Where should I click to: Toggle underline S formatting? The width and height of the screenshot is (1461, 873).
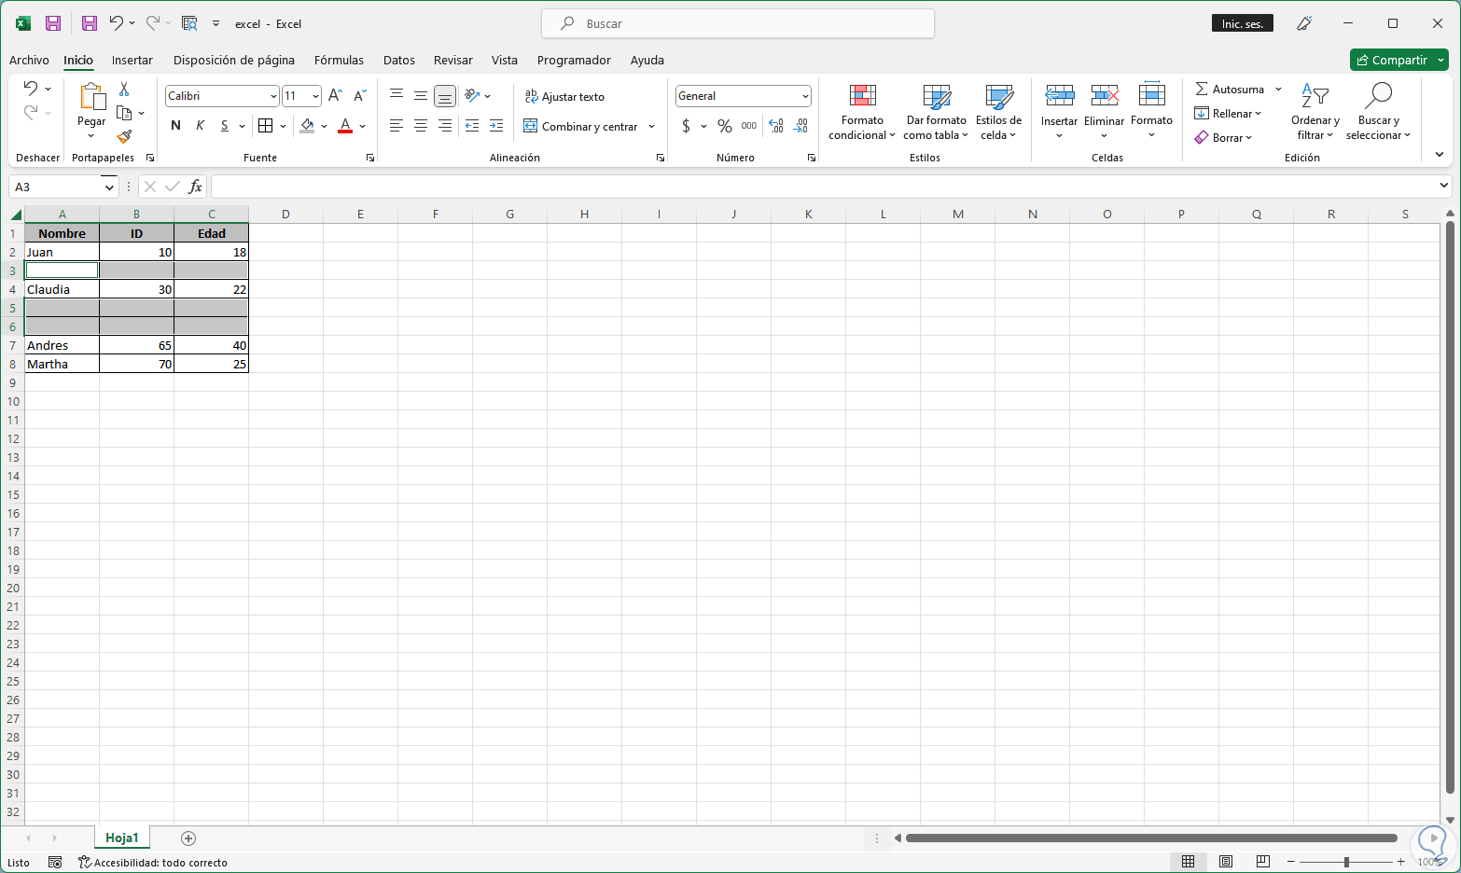[224, 126]
